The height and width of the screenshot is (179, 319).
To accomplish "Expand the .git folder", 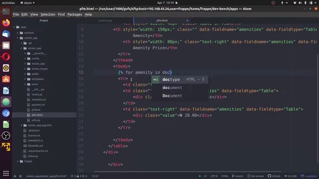I will click(x=21, y=43).
